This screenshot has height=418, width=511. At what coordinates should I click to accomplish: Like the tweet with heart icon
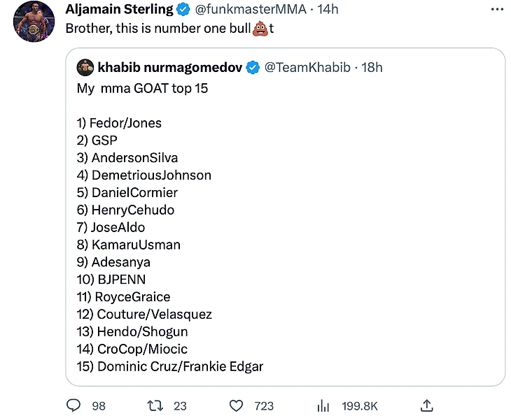[x=237, y=405]
